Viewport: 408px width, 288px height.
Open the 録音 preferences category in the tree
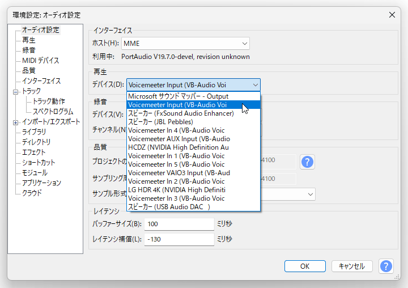click(29, 50)
